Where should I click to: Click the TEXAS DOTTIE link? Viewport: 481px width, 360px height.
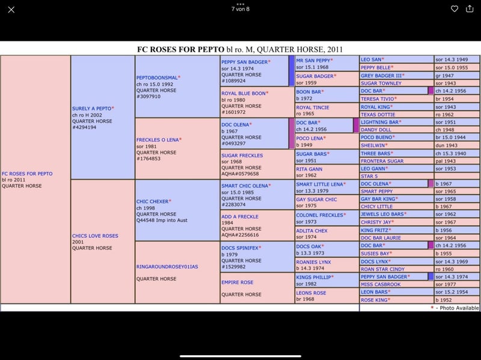[378, 115]
